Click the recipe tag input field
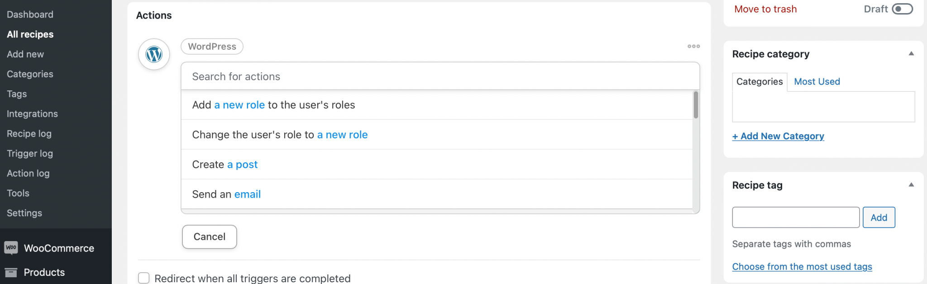The height and width of the screenshot is (284, 927). (795, 218)
